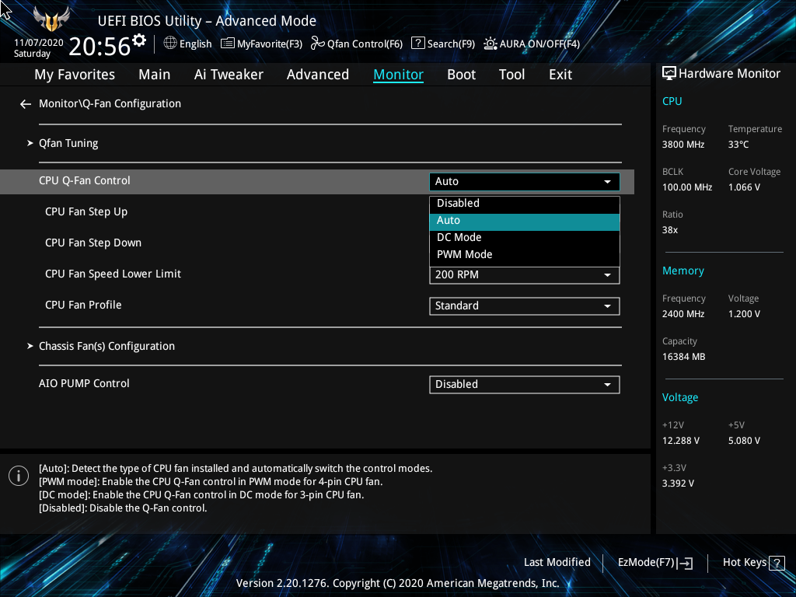Open the AIO PUMP Control dropdown
This screenshot has width=796, height=597.
tap(525, 385)
